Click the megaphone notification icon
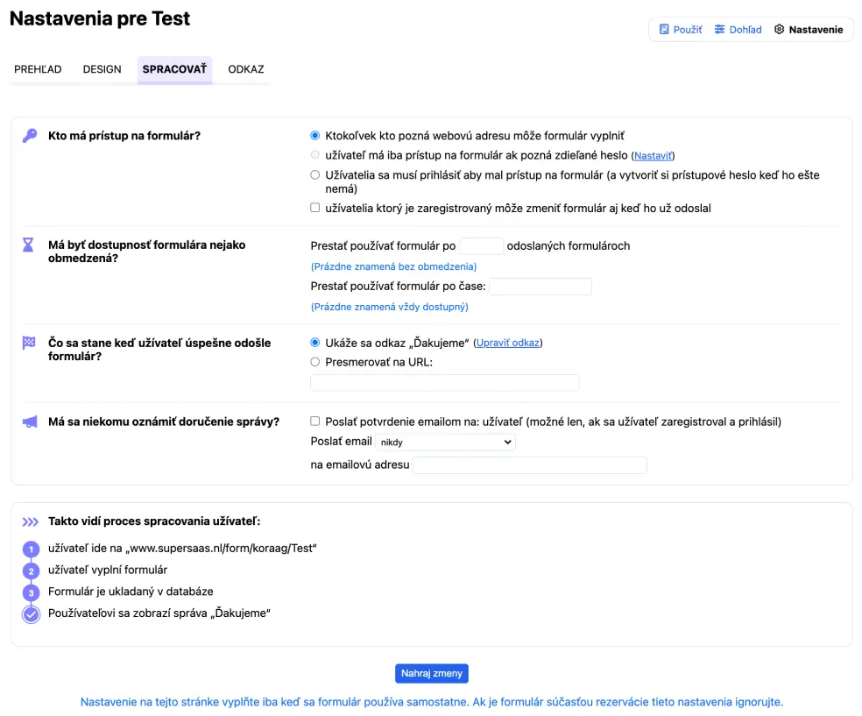The image size is (862, 716). (x=30, y=422)
